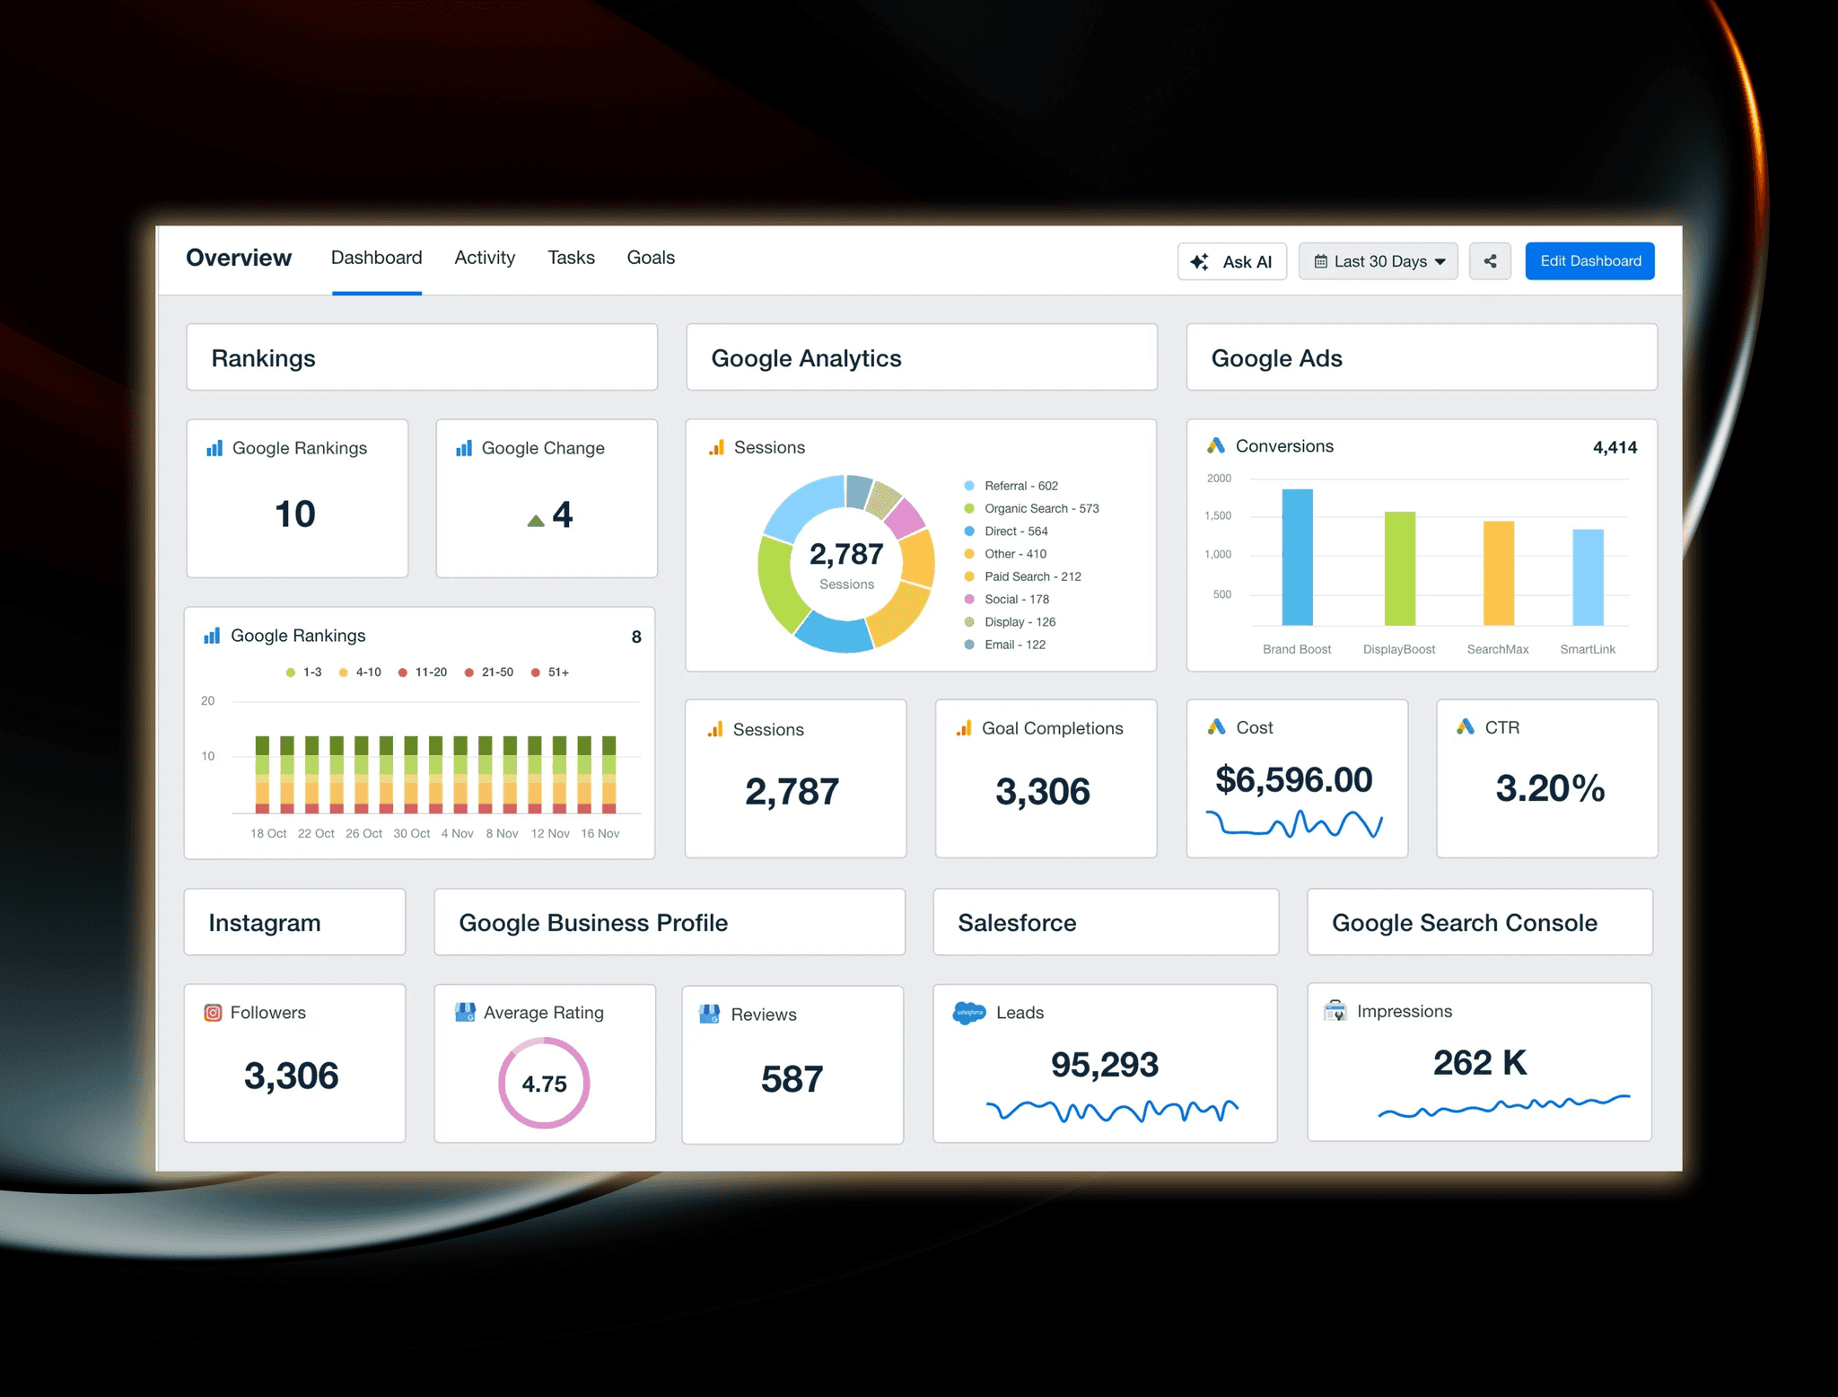Click the Google Analytics section header
The image size is (1838, 1397).
tap(922, 357)
